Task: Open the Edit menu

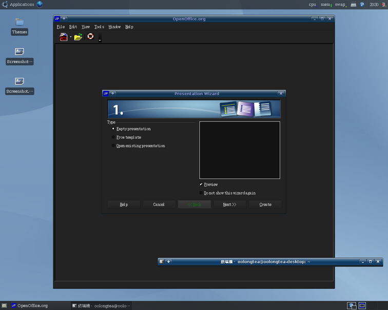Action: (73, 27)
